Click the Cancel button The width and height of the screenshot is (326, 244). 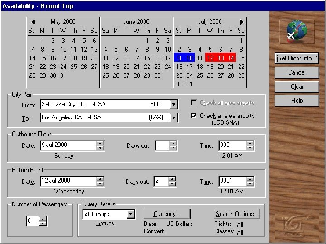tap(297, 72)
